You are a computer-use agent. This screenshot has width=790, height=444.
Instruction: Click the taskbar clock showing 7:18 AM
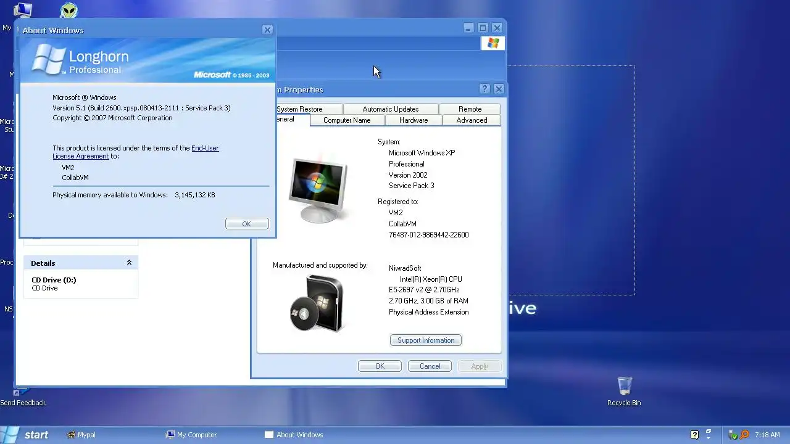coord(767,435)
